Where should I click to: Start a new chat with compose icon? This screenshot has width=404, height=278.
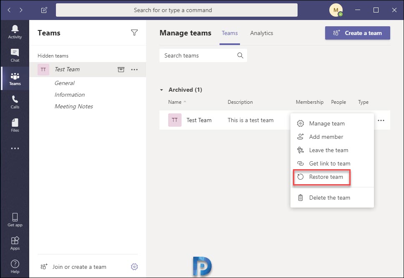tap(44, 10)
